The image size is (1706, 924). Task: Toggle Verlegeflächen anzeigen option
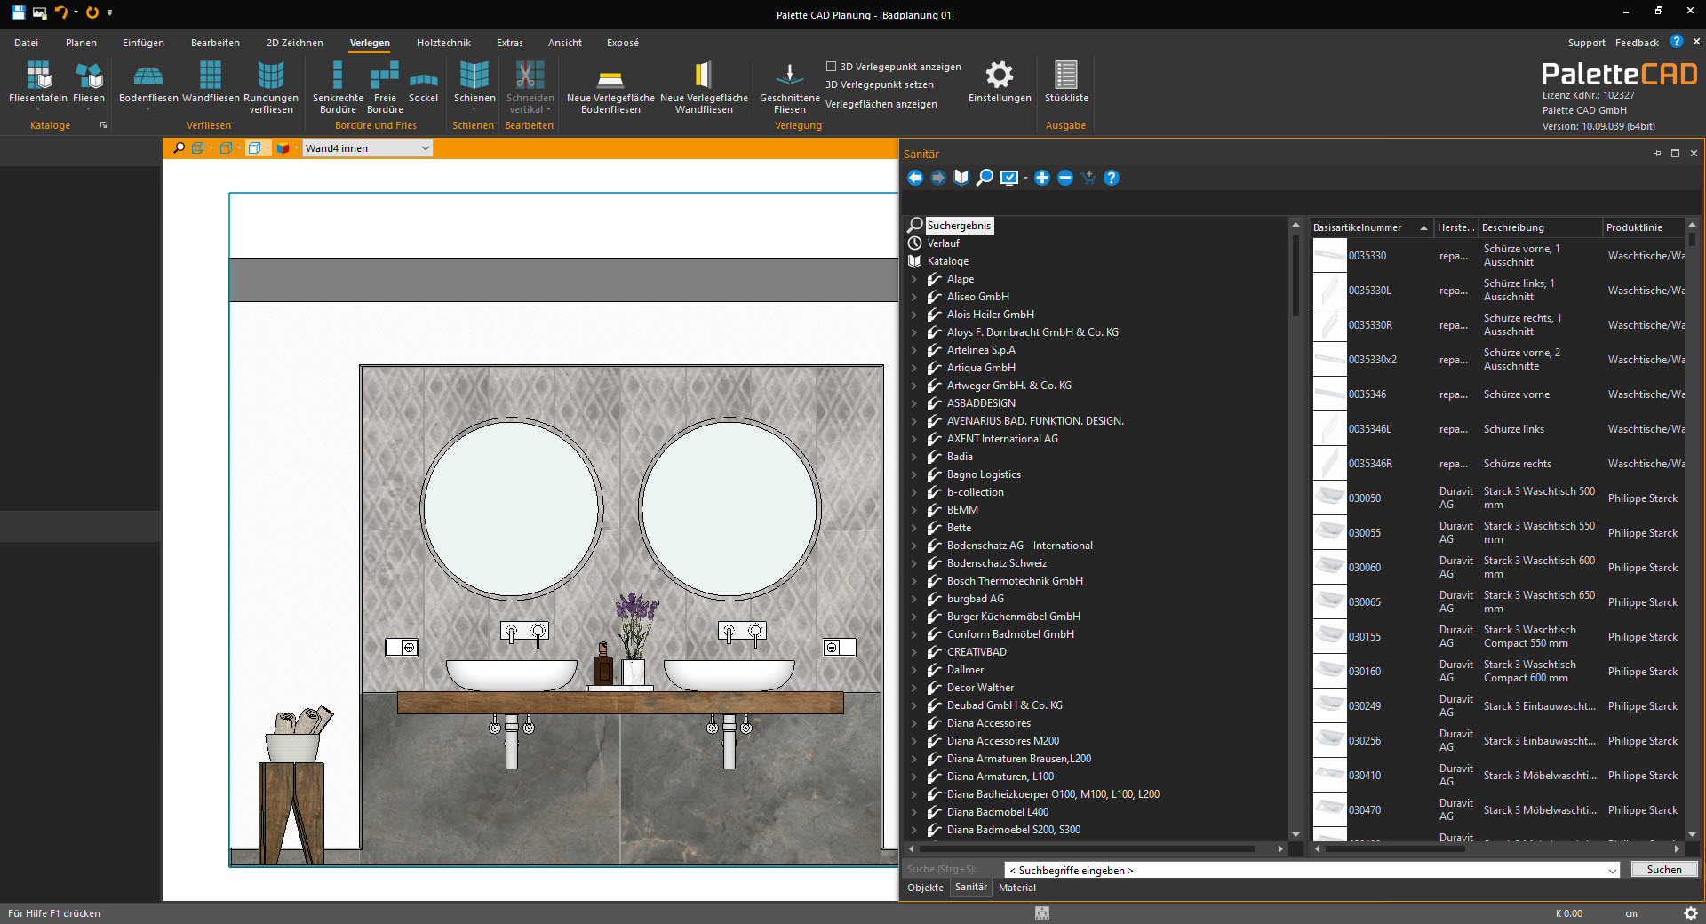pyautogui.click(x=881, y=104)
